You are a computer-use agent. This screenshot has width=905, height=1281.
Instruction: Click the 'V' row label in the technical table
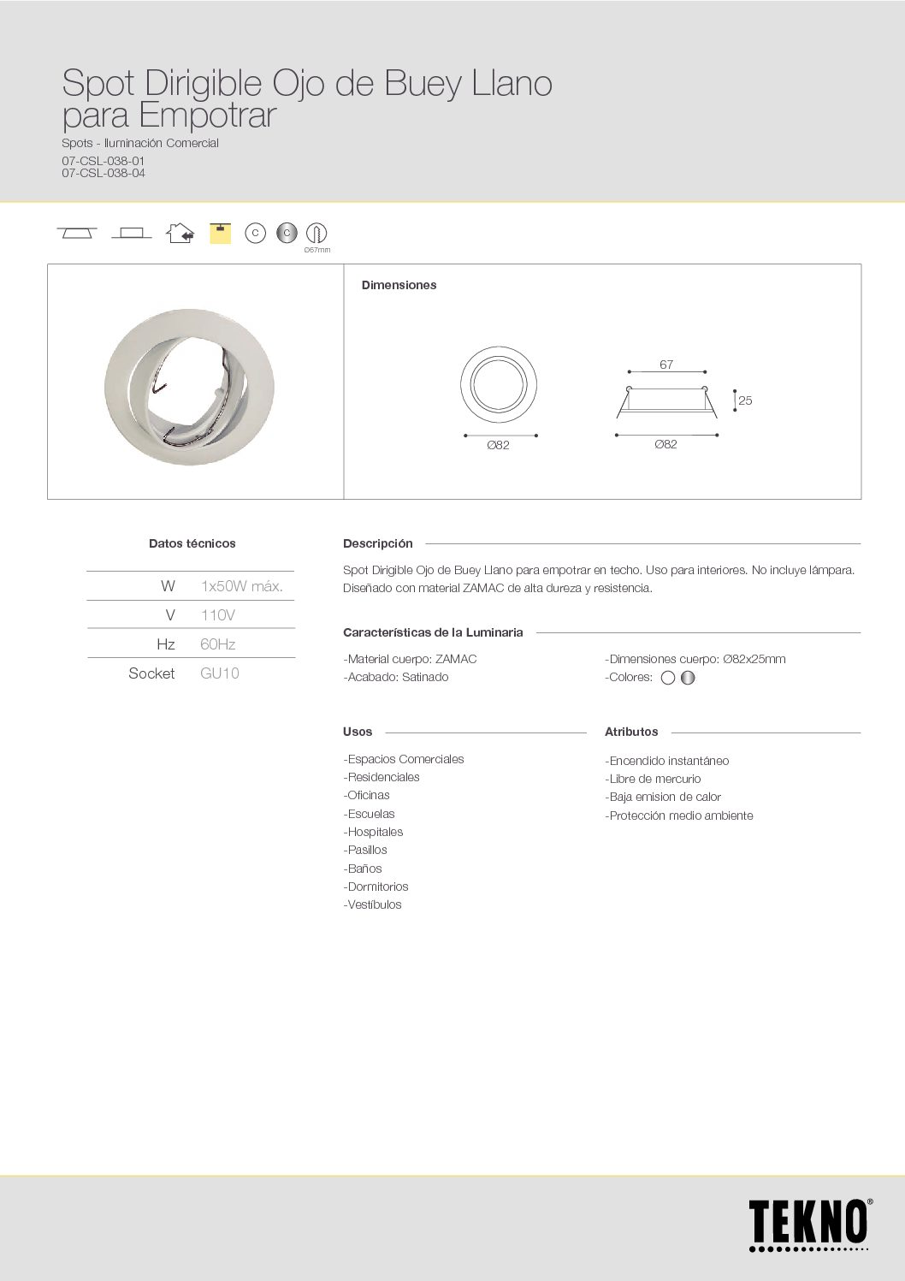point(170,615)
